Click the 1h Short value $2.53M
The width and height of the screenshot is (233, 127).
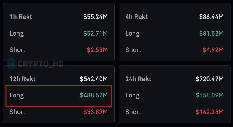point(97,50)
